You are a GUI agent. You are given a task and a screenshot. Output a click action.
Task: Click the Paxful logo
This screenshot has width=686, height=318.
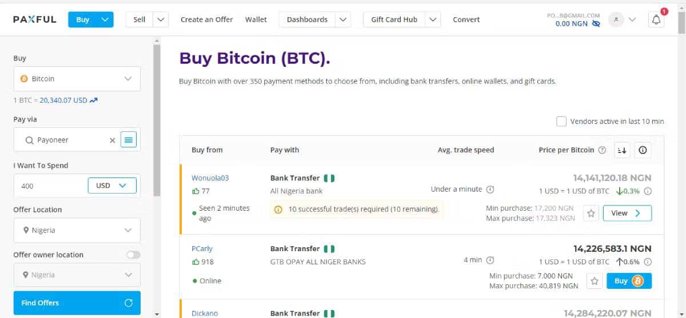[35, 19]
